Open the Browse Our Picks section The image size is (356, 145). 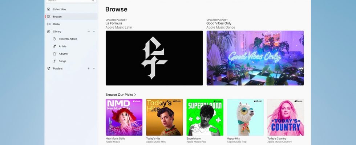pos(121,95)
